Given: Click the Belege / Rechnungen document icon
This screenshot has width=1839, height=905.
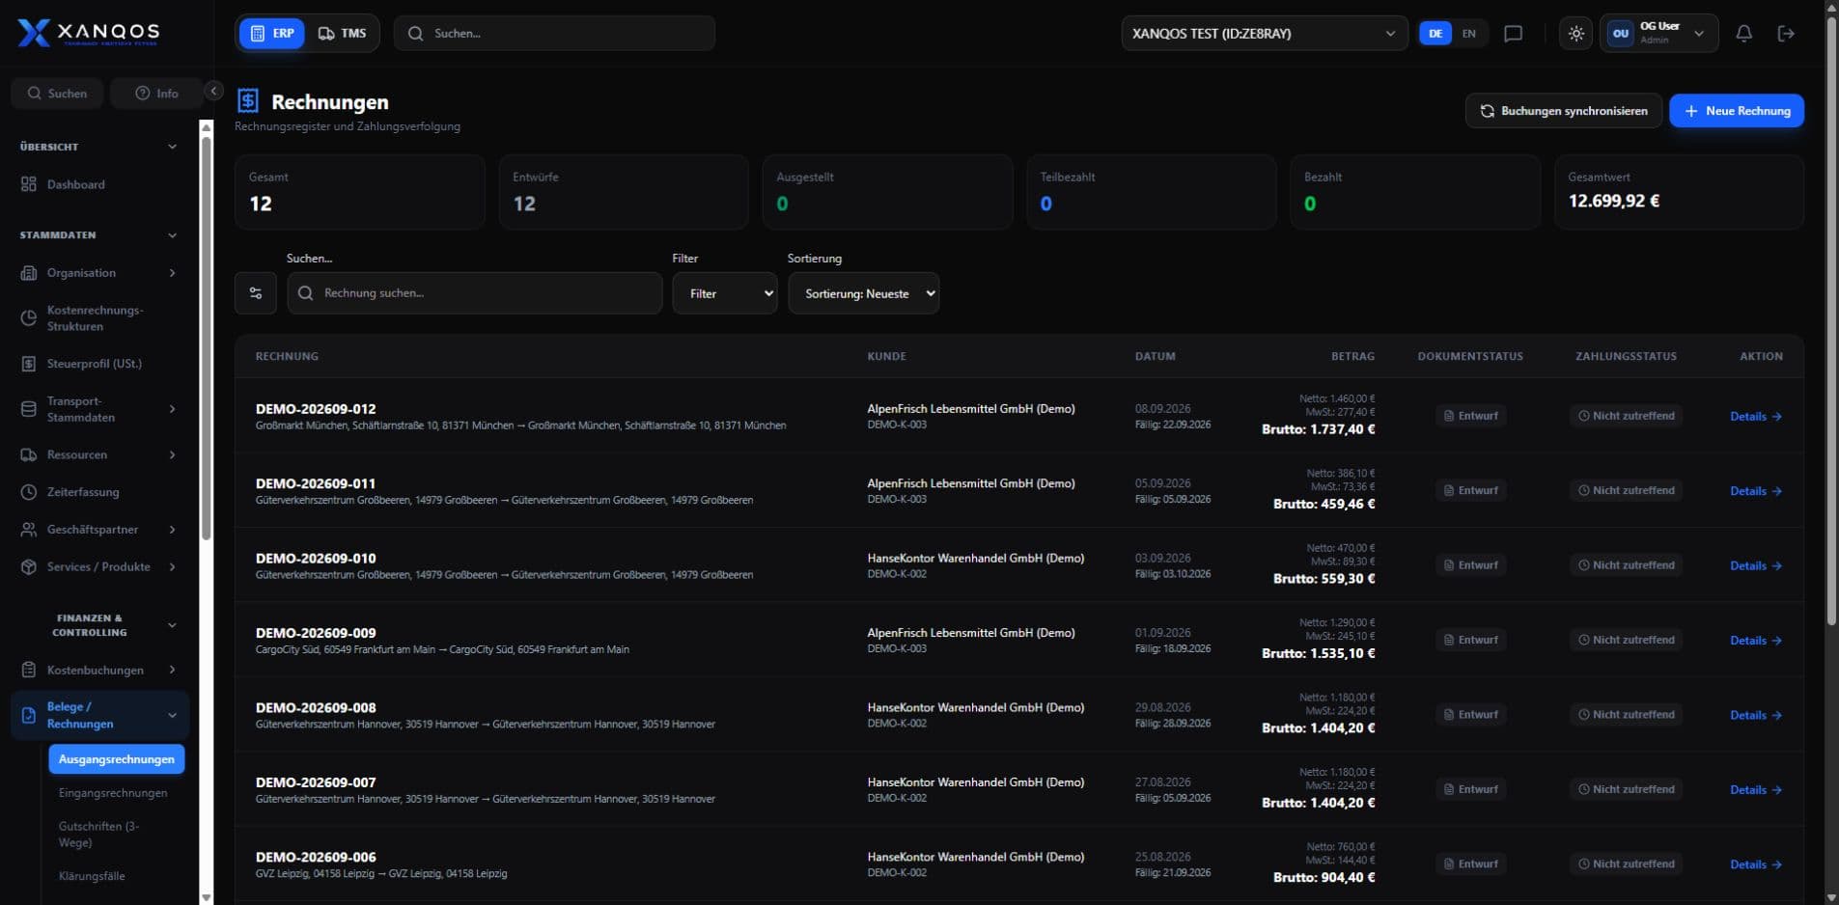Looking at the screenshot, I should (29, 715).
